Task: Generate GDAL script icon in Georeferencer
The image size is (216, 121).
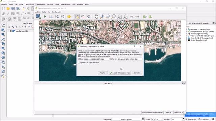Action: click(x=51, y=16)
